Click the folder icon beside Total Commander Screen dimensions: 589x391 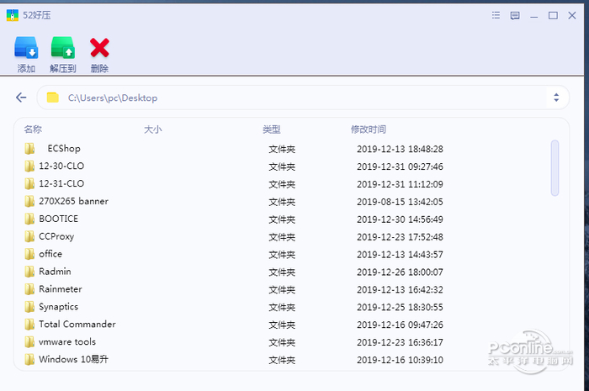[29, 325]
